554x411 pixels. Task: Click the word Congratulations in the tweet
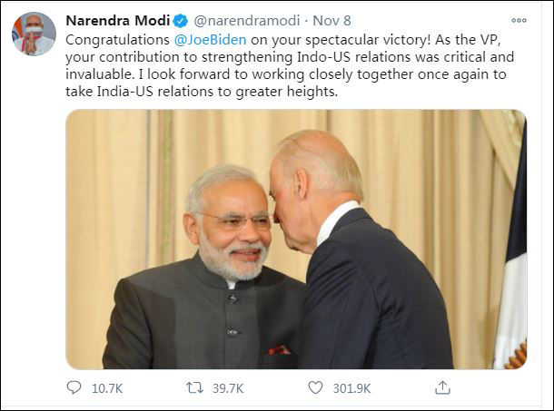(118, 40)
